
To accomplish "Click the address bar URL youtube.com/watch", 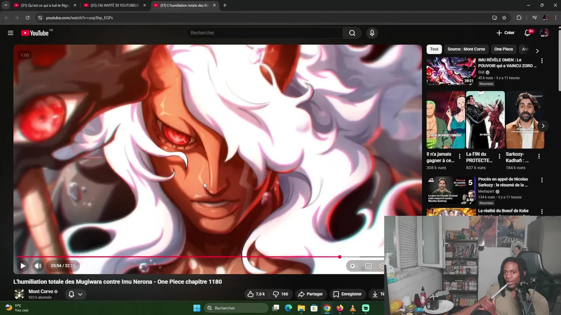I will point(79,18).
